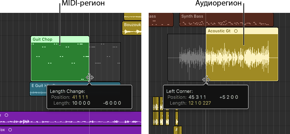Click the offset value +5 2 0 0
This screenshot has height=134, width=290.
pos(229,97)
